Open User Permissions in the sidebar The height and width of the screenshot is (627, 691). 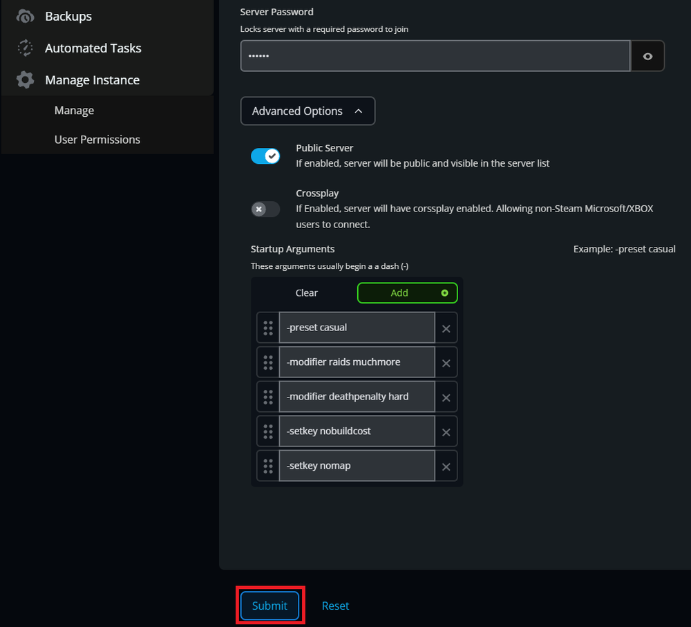[x=97, y=140]
